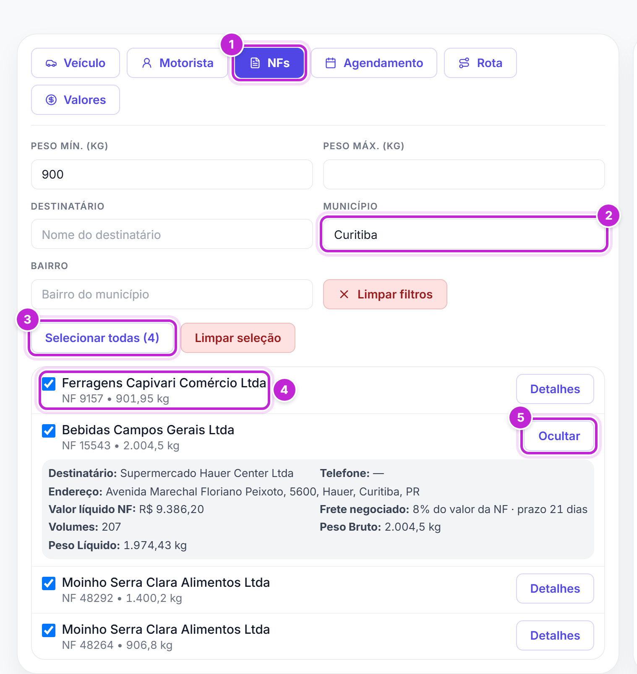Click the Limpar seleção button
637x674 pixels.
238,338
